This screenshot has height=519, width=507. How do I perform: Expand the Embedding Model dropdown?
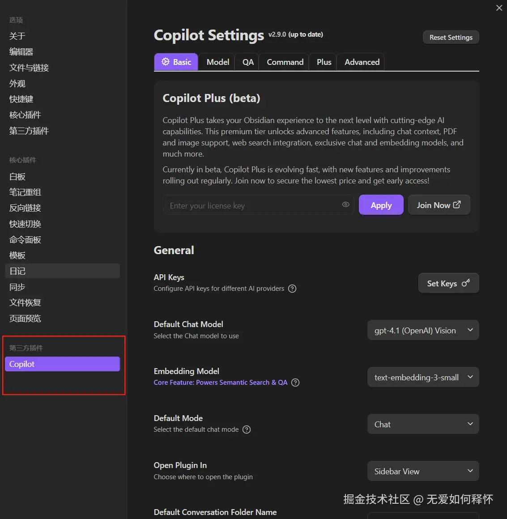pos(423,377)
